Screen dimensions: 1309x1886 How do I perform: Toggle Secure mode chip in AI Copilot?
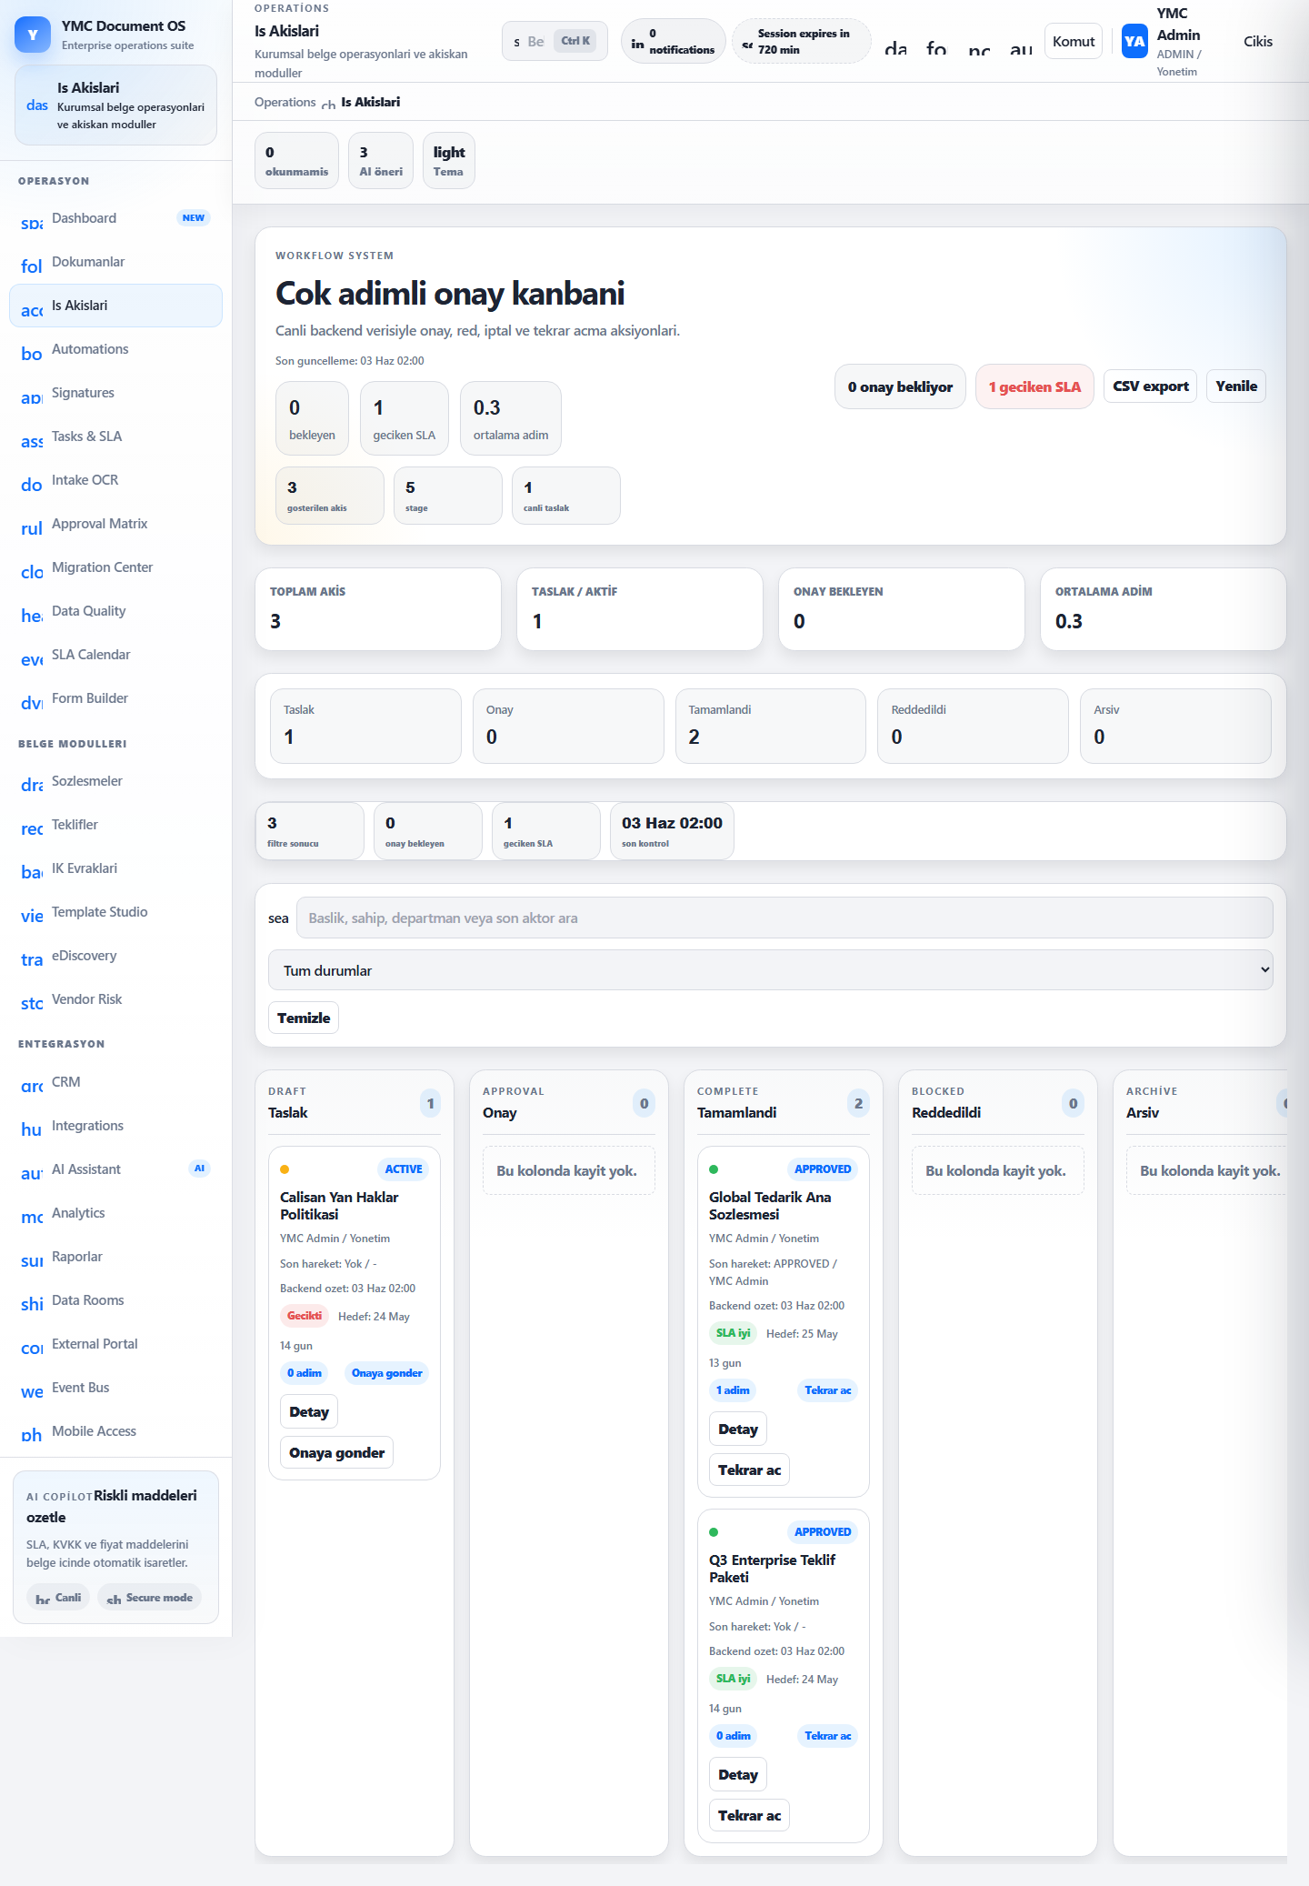(149, 1597)
